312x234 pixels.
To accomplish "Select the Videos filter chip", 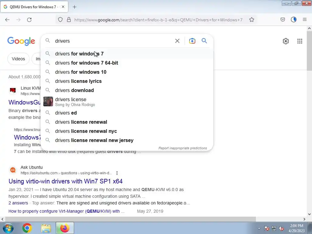I will pos(18,59).
